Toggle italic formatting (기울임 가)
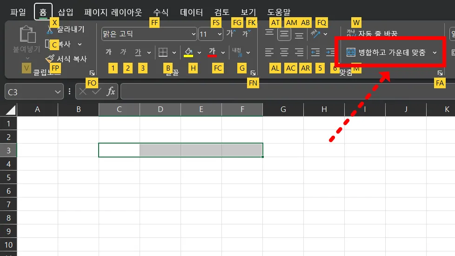Screen dimensions: 455x256 tap(123, 52)
